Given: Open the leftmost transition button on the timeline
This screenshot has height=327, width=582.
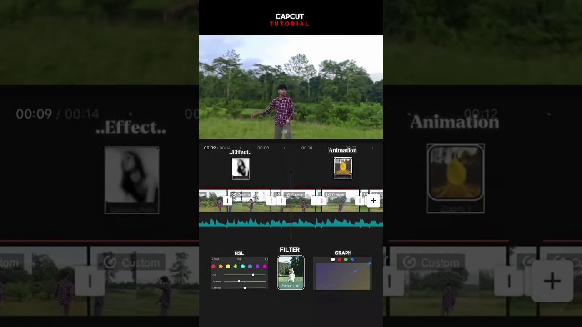Looking at the screenshot, I should click(227, 200).
